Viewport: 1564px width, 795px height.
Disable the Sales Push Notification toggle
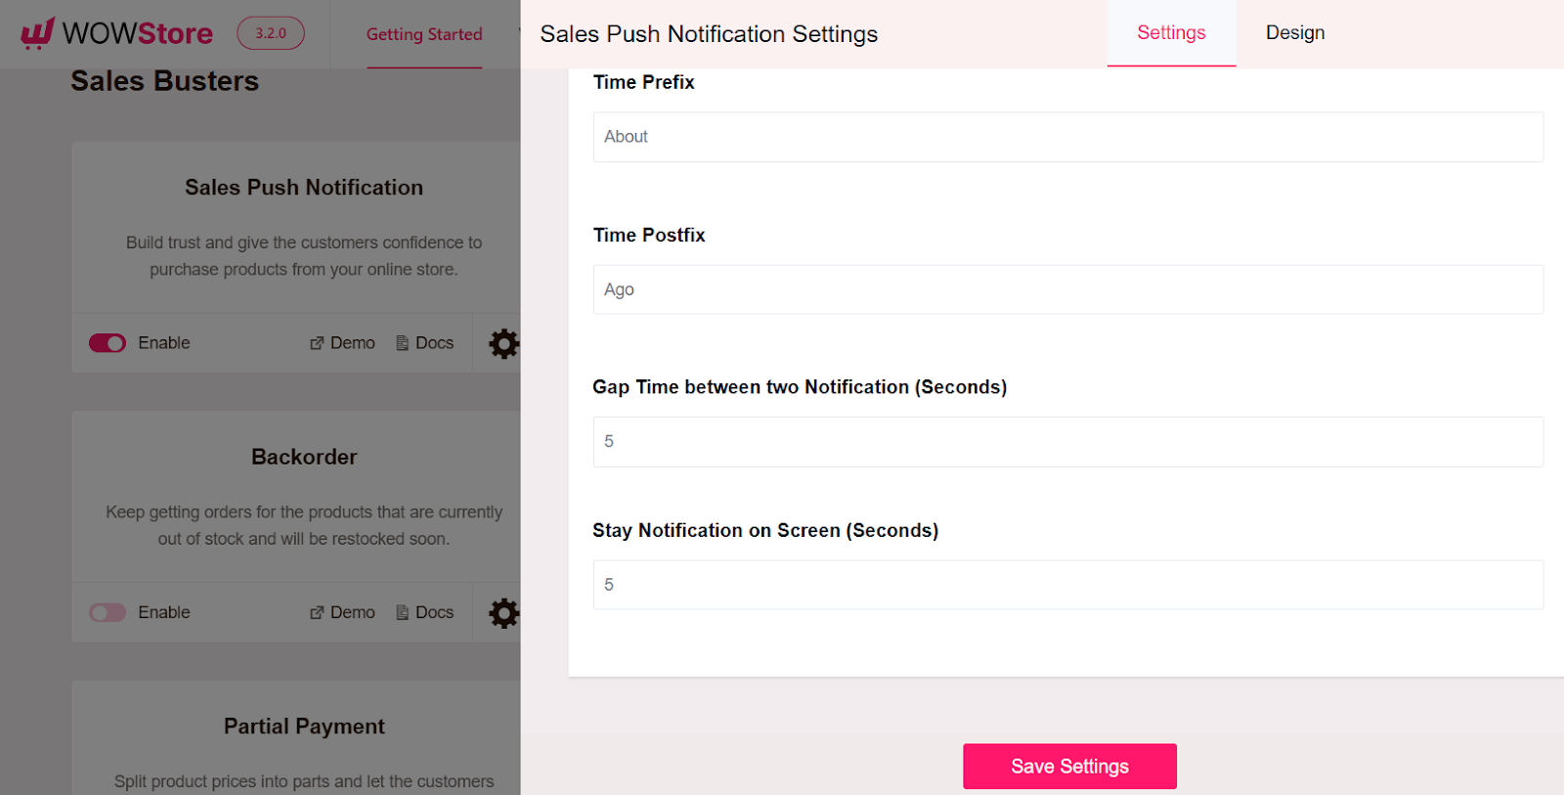pyautogui.click(x=108, y=343)
